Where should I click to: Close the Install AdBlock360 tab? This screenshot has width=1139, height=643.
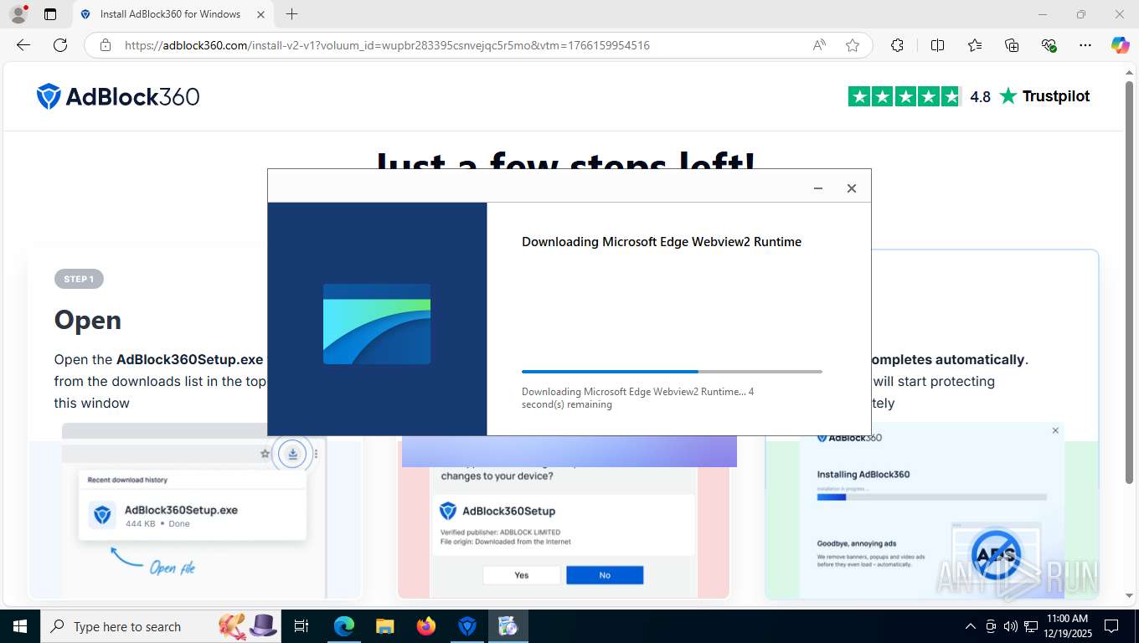pos(261,14)
